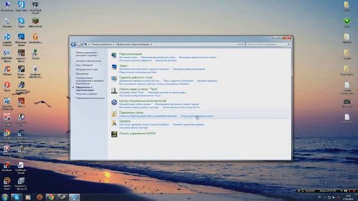This screenshot has height=201, width=358.
Task: Go to Control Panel home page link
Action: coord(87,54)
